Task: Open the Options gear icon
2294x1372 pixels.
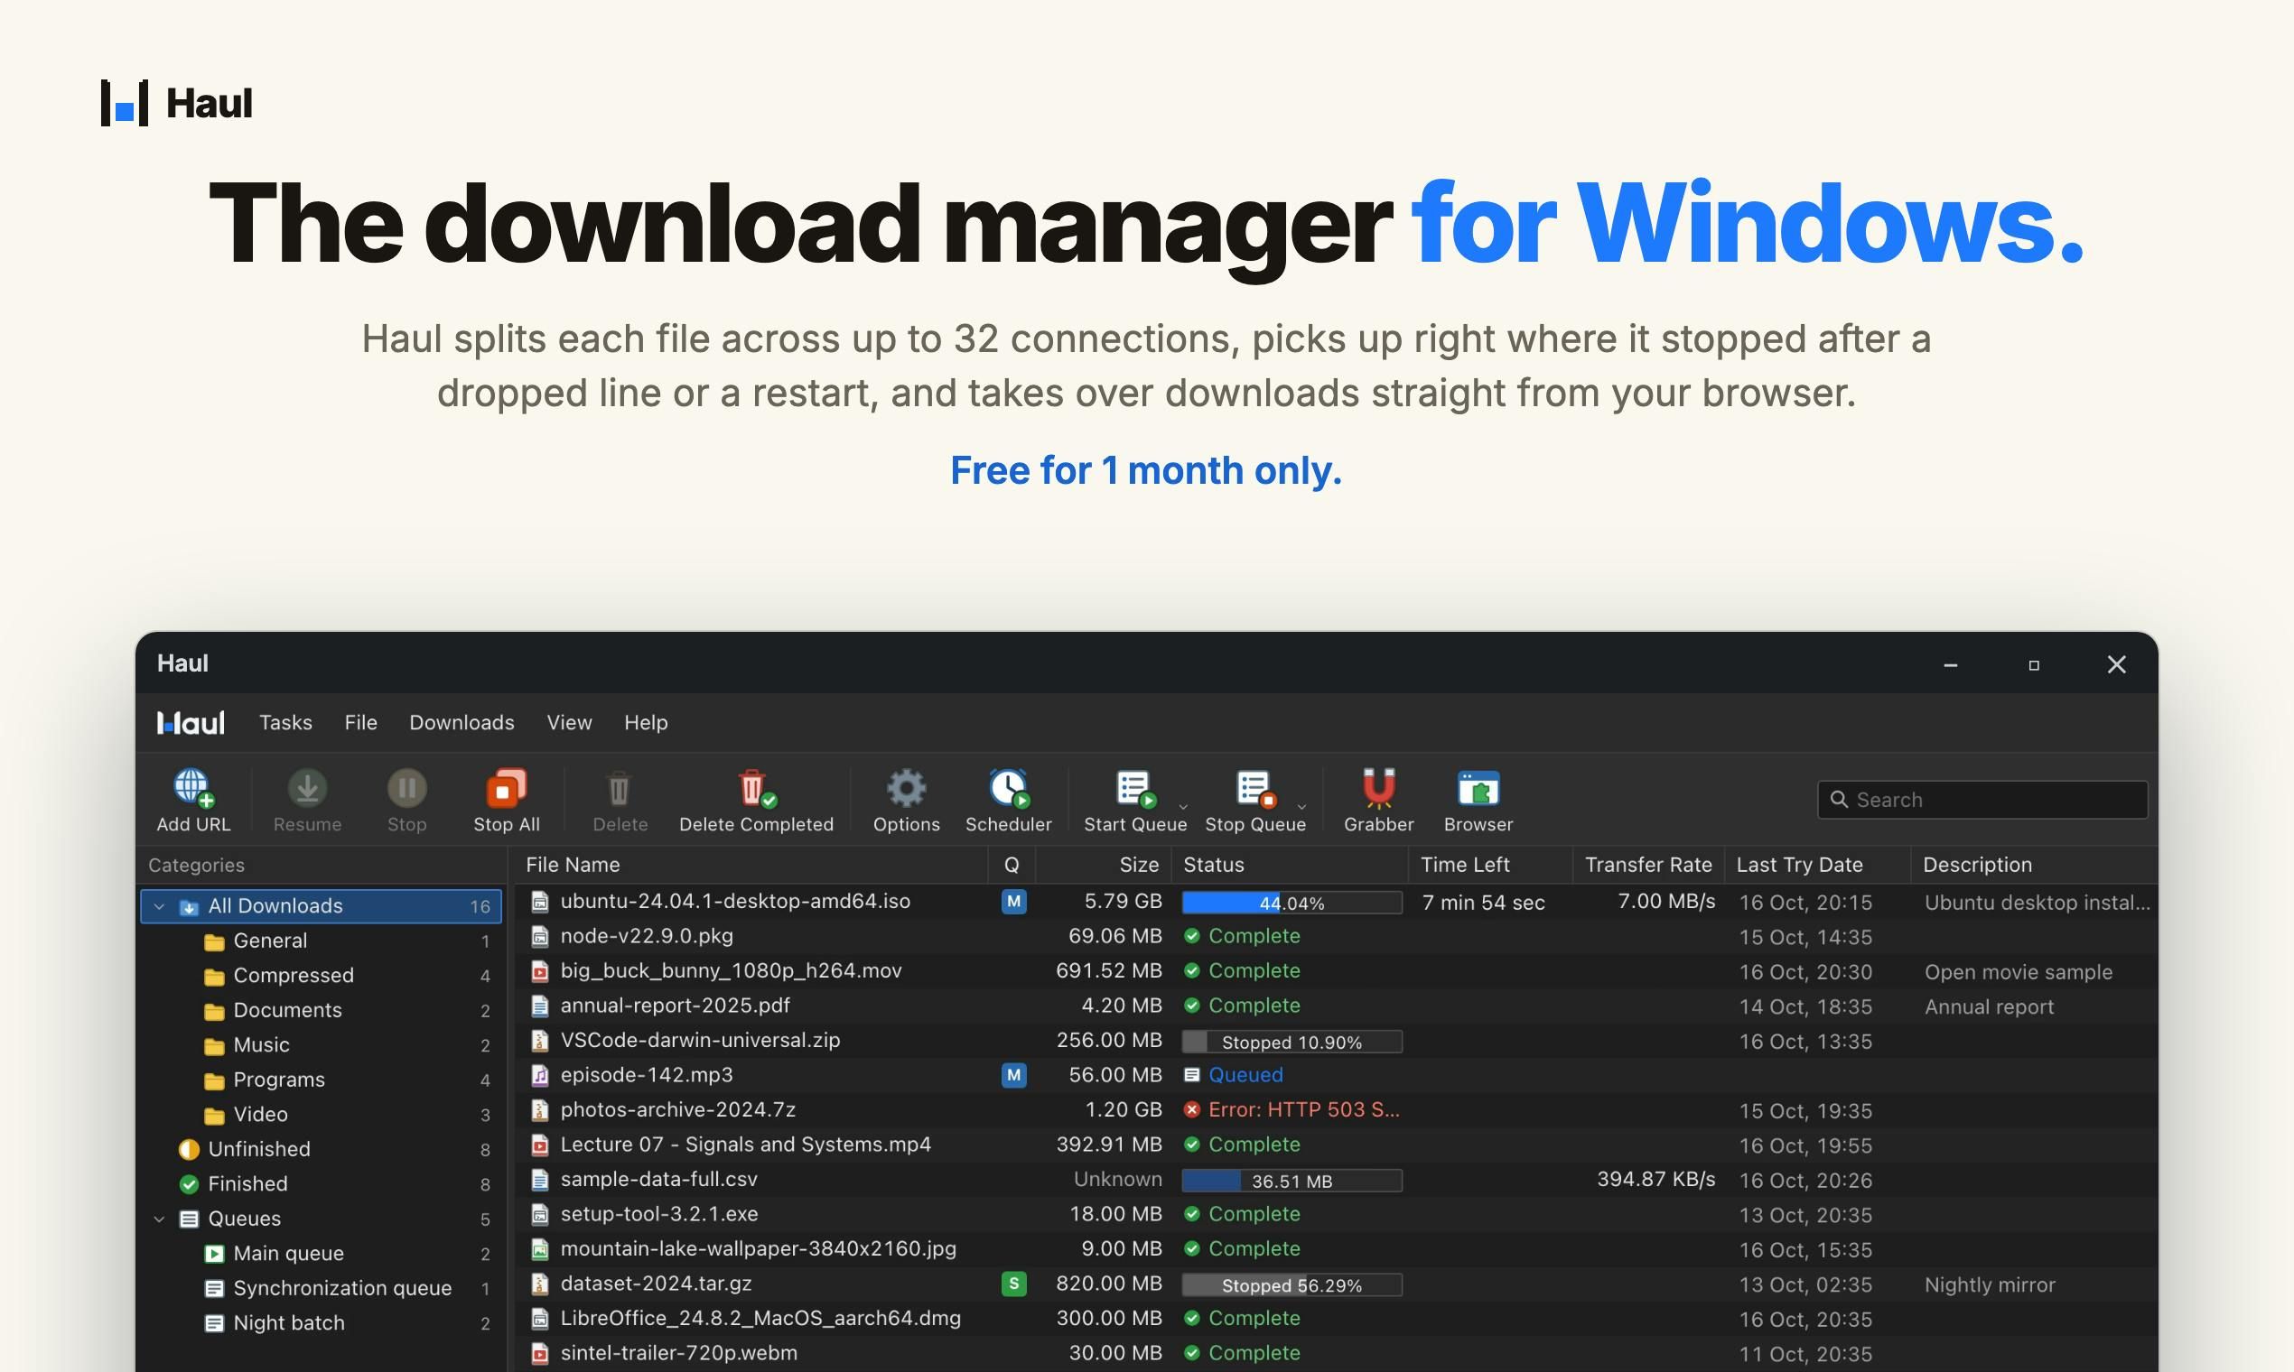Action: pyautogui.click(x=906, y=789)
